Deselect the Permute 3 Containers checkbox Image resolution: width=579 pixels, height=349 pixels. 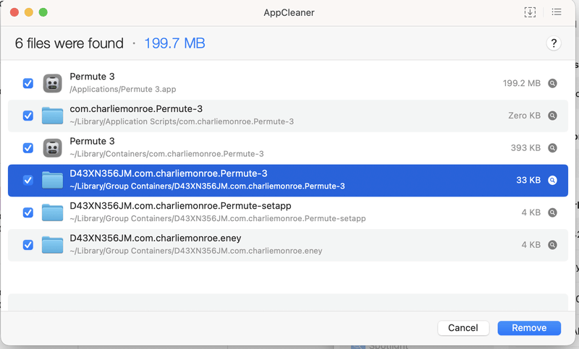28,148
